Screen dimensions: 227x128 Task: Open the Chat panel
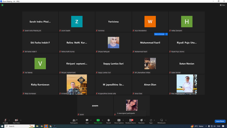(x=87, y=121)
